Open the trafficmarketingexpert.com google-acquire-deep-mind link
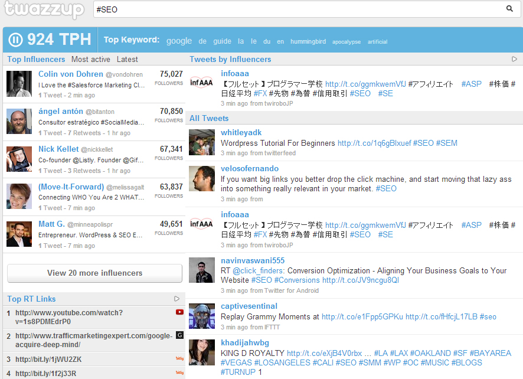The image size is (523, 379). tap(94, 340)
